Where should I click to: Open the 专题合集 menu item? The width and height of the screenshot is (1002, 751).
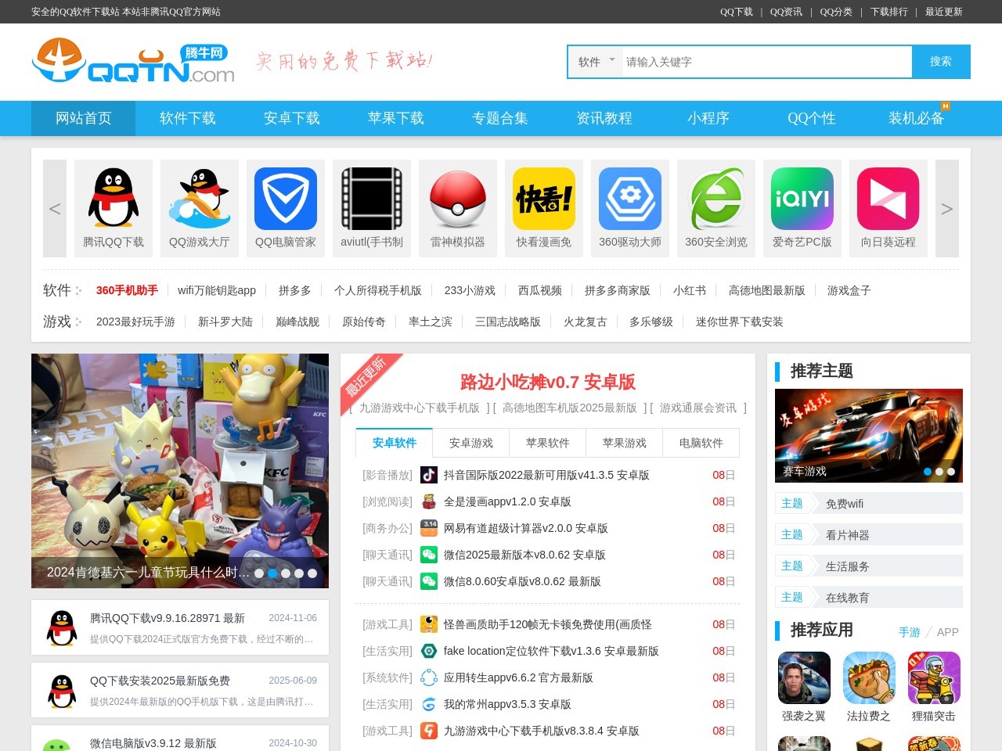499,118
